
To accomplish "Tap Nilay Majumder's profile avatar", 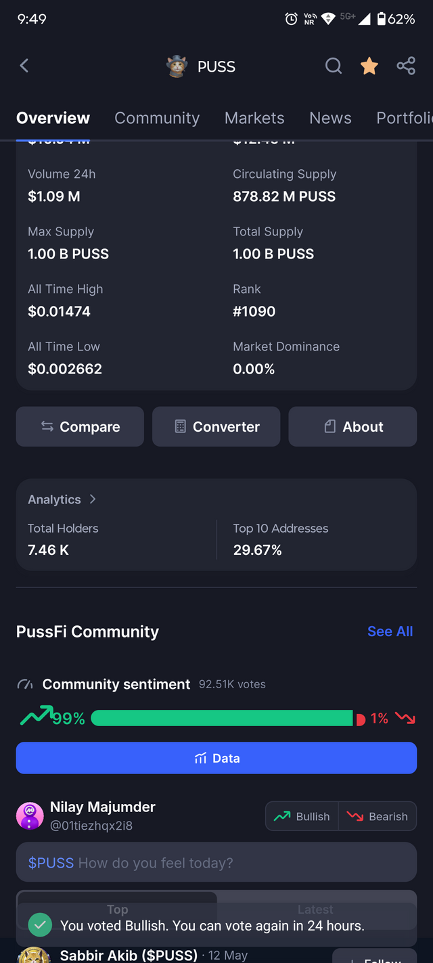I will pyautogui.click(x=30, y=815).
